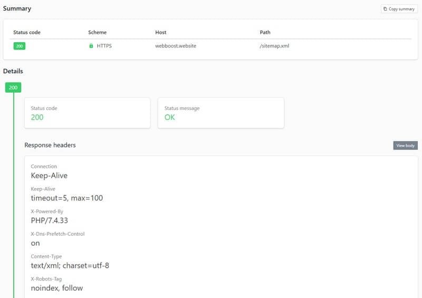Select the noindex, follow value
This screenshot has width=422, height=298.
tap(57, 288)
